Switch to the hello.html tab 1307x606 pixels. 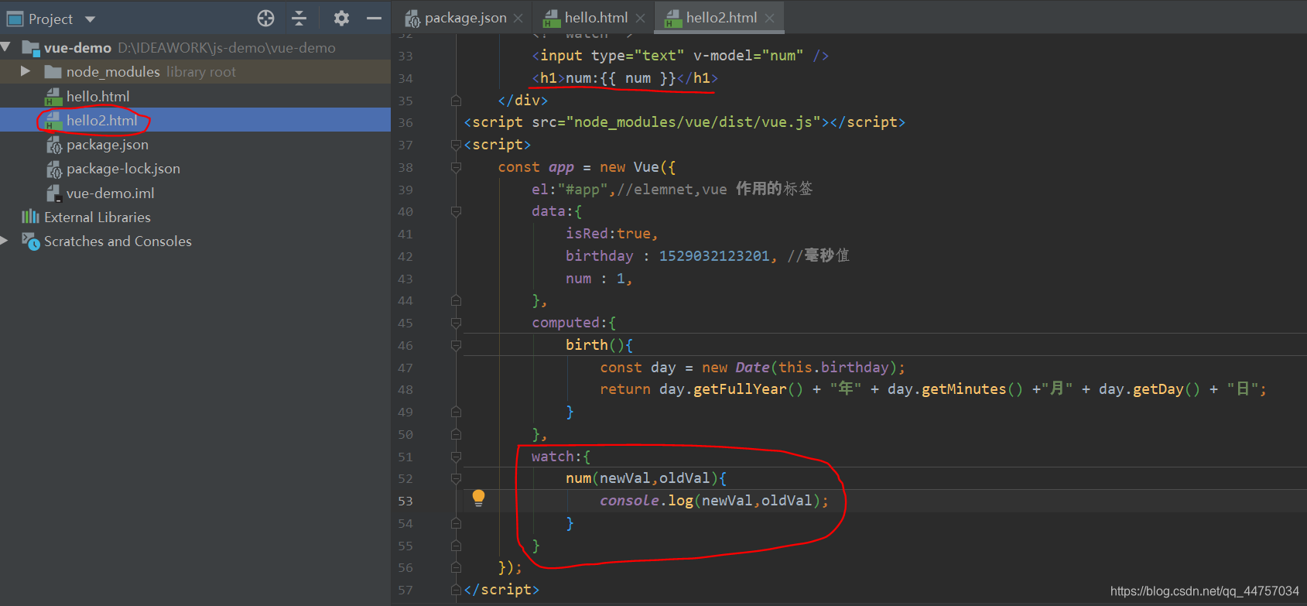pos(596,18)
